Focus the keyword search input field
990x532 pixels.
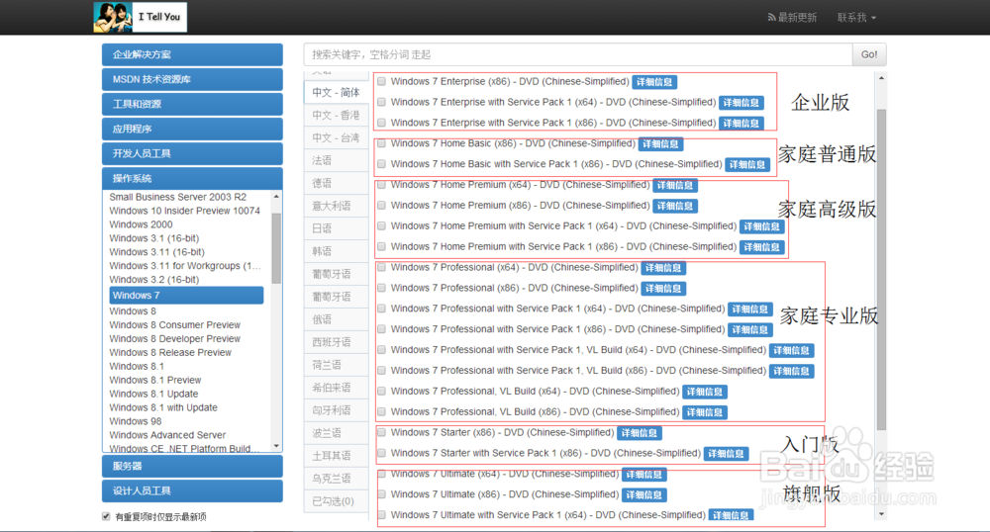click(x=578, y=54)
